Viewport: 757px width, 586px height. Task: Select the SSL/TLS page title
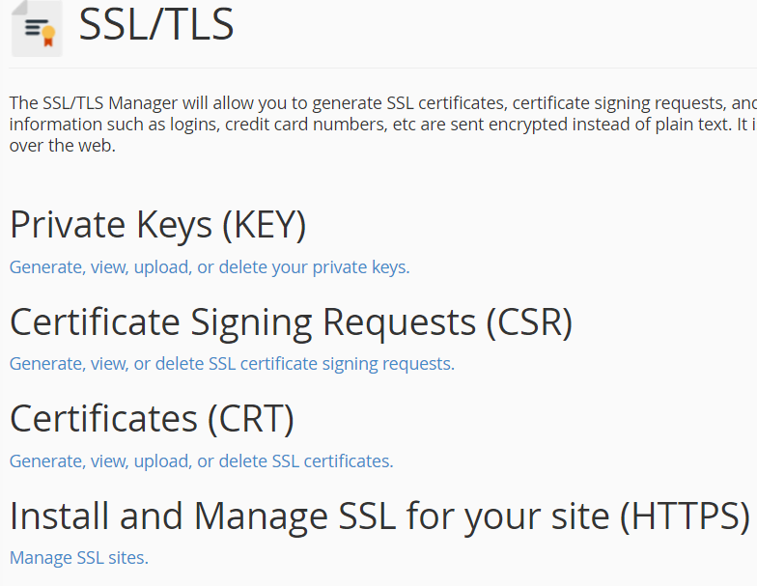point(156,24)
